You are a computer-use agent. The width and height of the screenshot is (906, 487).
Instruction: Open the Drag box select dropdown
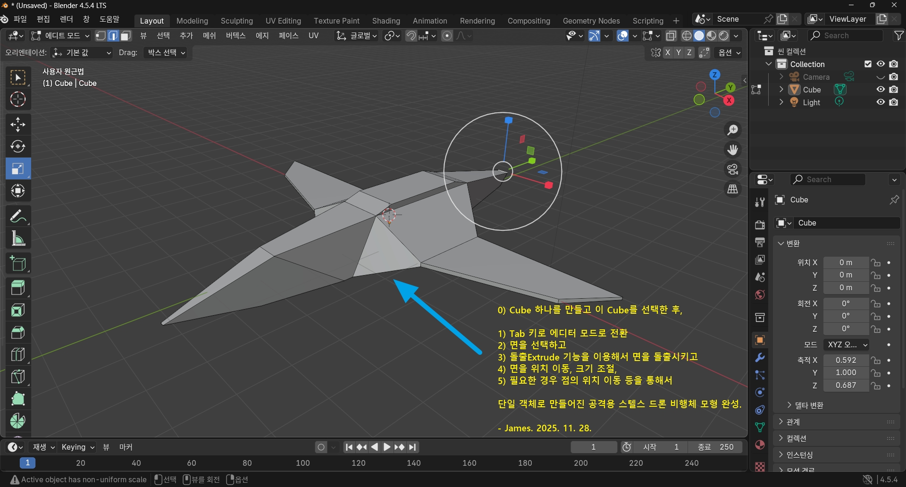point(166,53)
